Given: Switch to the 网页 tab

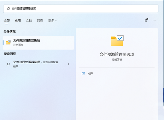Looking at the screenshot, I should point(40,21).
